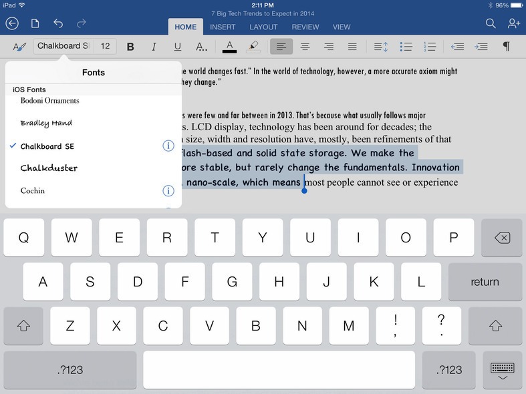
Task: Toggle bold formatting
Action: [x=130, y=47]
